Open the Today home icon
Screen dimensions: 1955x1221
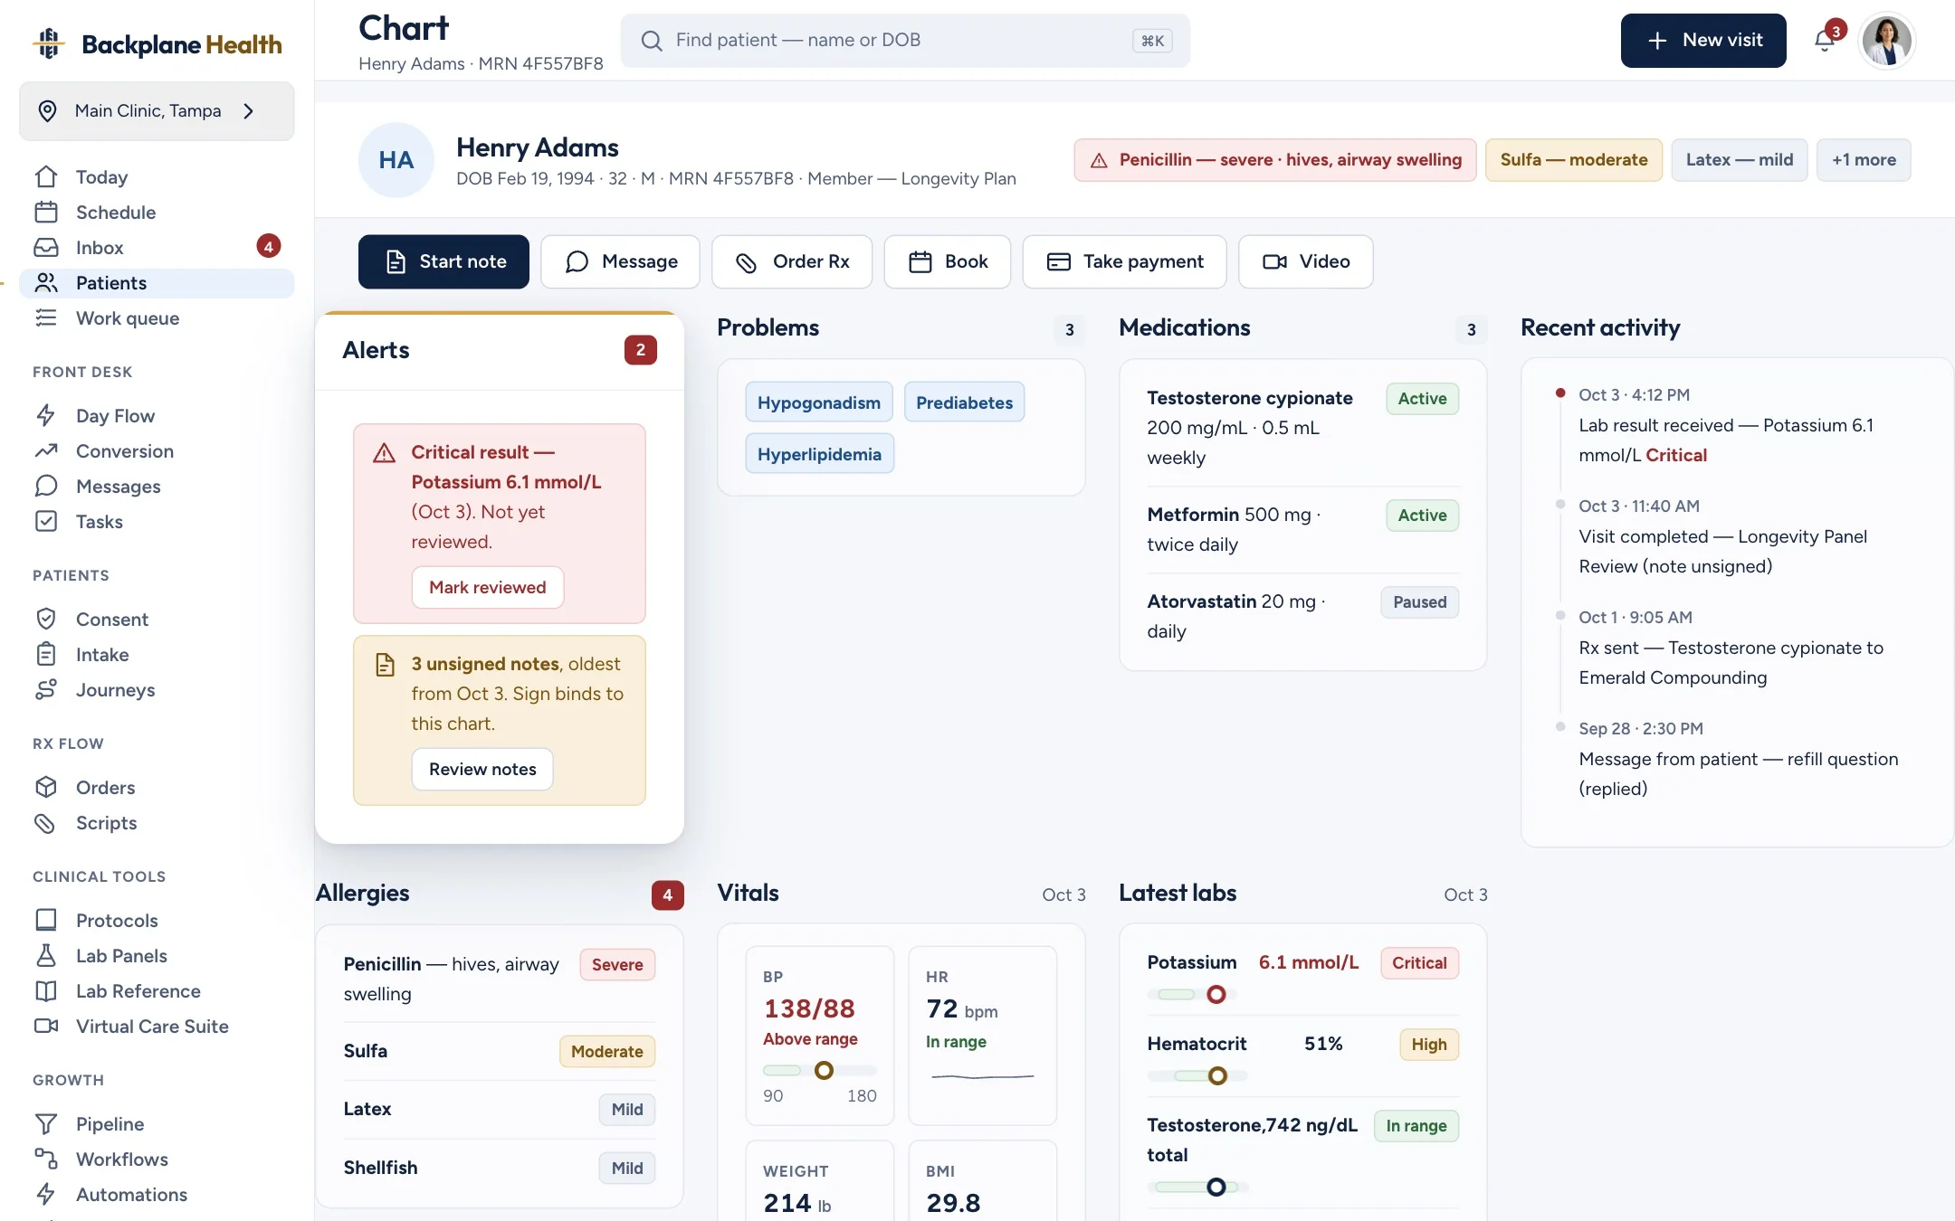coord(46,176)
